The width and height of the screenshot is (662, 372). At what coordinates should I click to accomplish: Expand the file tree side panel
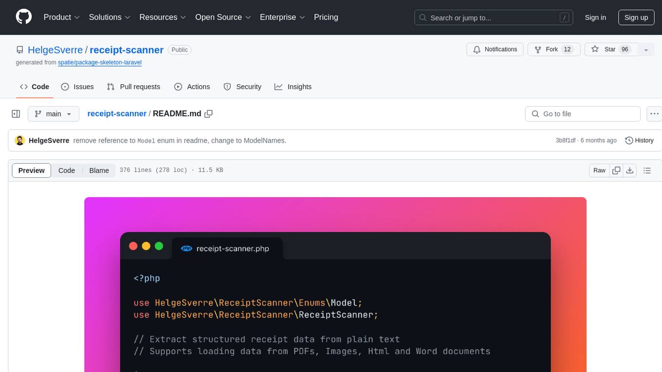pyautogui.click(x=16, y=114)
